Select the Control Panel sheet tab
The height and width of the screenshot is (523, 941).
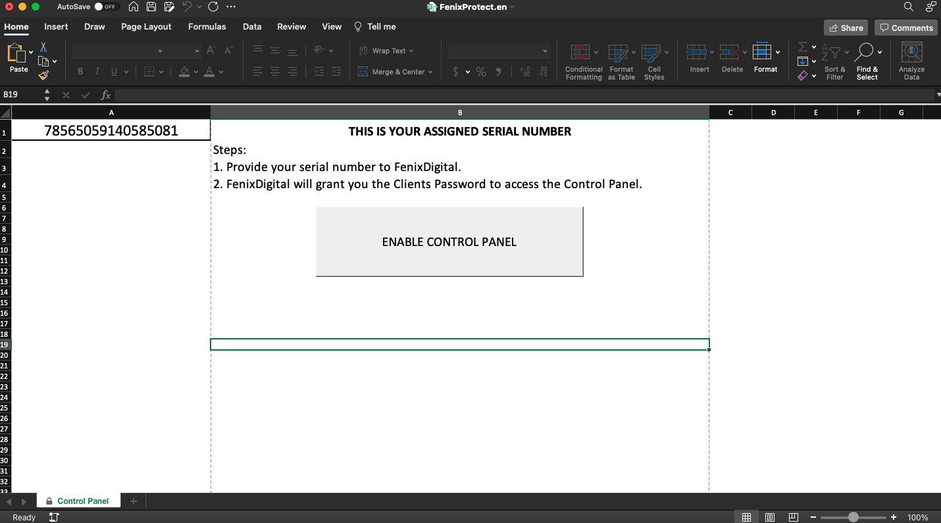tap(78, 501)
